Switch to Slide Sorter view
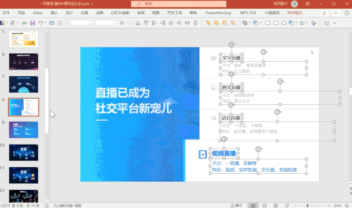 (x=264, y=206)
